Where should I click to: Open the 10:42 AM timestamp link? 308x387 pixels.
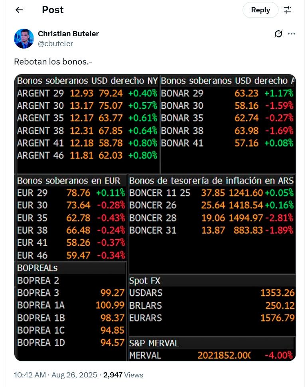tap(30, 375)
